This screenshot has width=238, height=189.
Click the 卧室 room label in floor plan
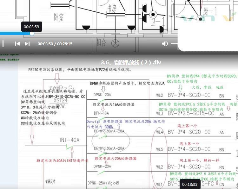59,15
